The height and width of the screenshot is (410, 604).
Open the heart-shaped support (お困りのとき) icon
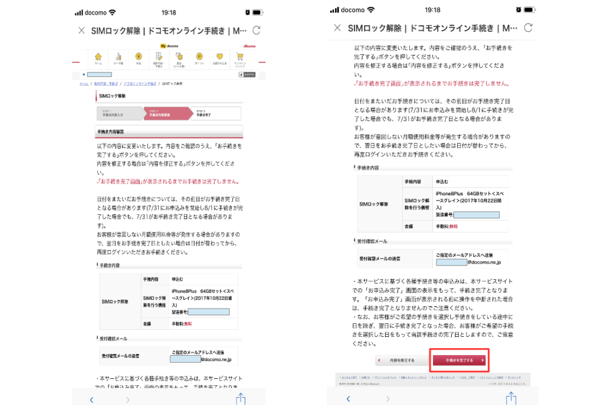219,58
